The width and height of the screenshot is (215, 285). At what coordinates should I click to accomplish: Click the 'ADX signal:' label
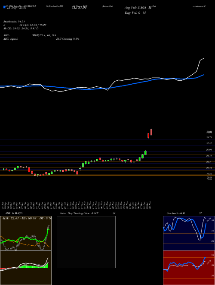[x=11, y=39]
